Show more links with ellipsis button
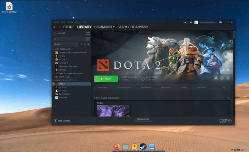The height and width of the screenshot is (152, 249). 224,88
